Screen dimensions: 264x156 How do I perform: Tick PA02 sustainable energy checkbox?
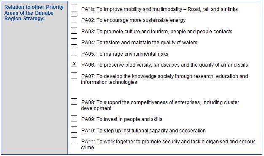tap(74, 19)
